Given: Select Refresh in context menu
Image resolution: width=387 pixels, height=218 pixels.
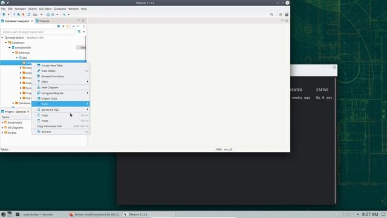Looking at the screenshot, I should pyautogui.click(x=60, y=132).
